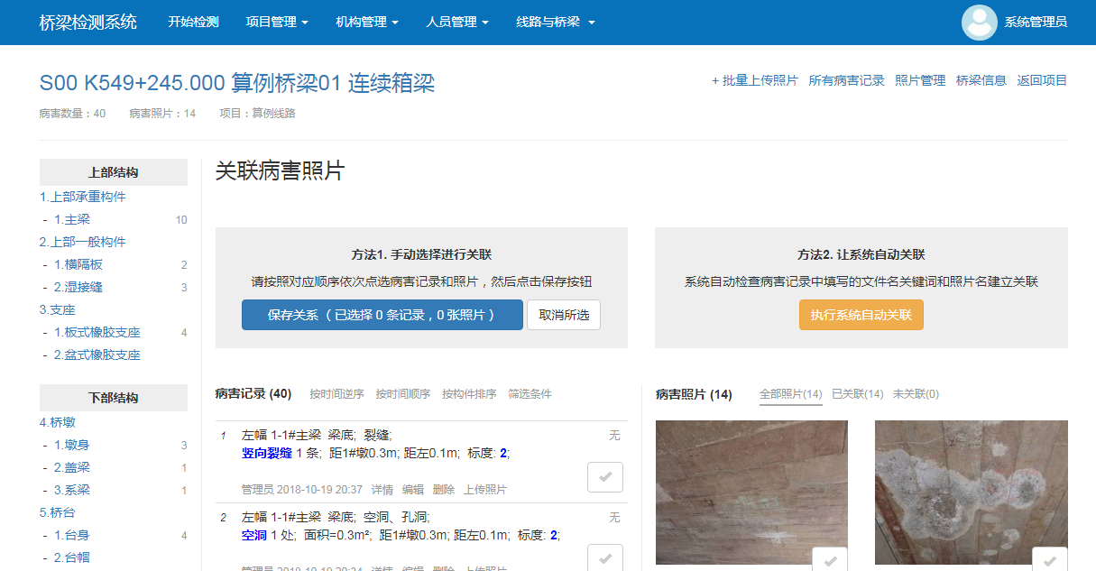
Task: Sort damage records by 按时间逆序
Action: click(x=336, y=394)
